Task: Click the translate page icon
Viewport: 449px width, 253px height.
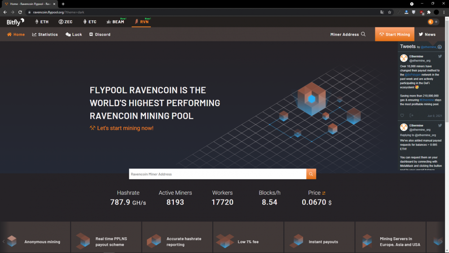Action: pos(382,12)
